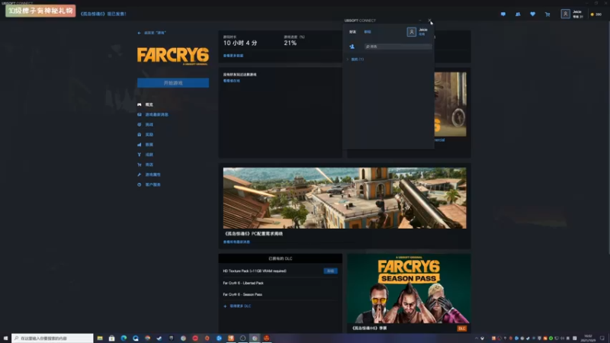
Task: Open the Windows Start button
Action: point(5,338)
